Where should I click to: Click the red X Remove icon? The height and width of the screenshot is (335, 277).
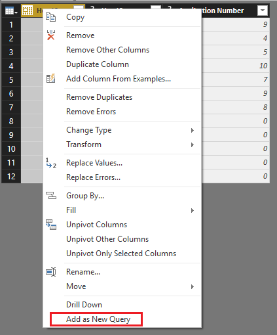pos(51,35)
